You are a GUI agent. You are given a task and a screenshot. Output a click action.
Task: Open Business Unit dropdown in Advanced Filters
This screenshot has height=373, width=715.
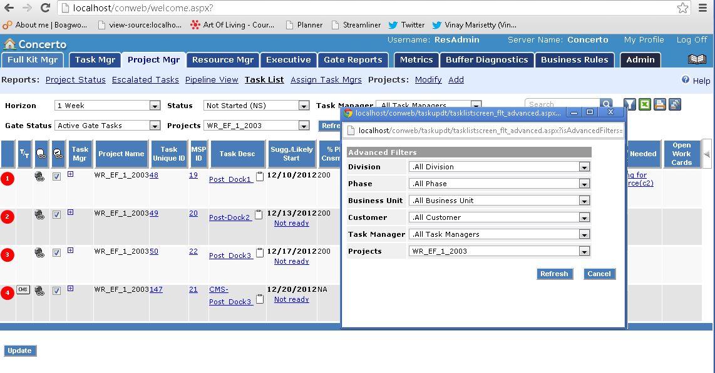pos(500,201)
